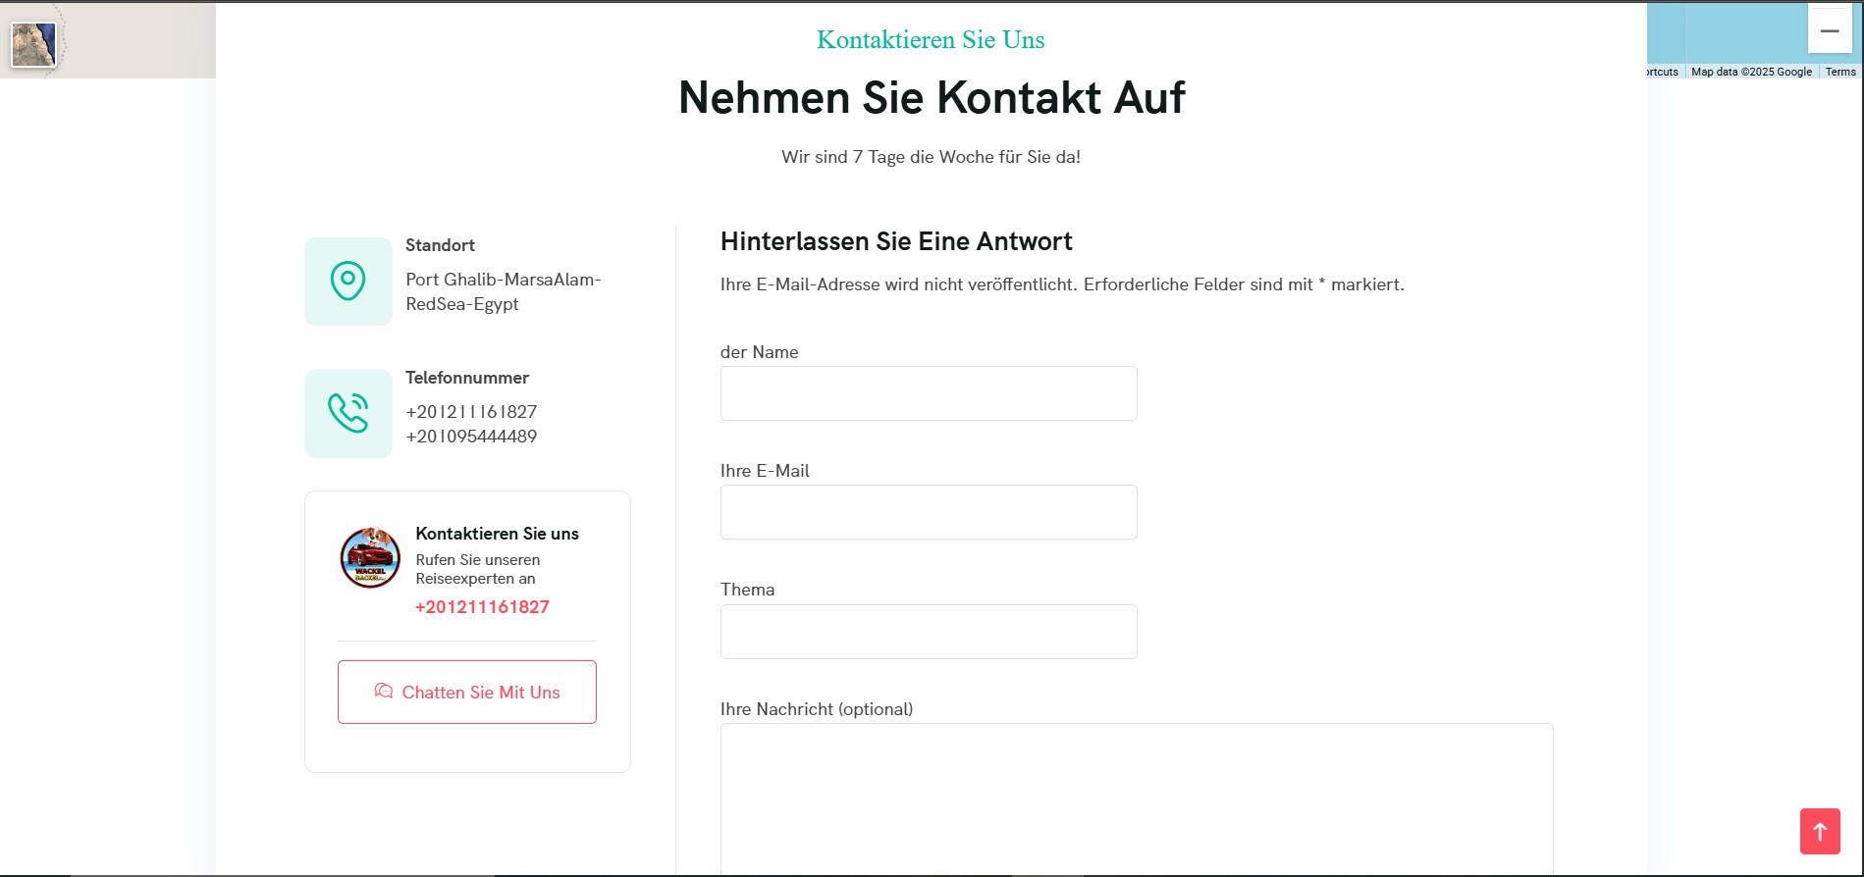The height and width of the screenshot is (877, 1864).
Task: Call the red number +201211161827
Action: (x=482, y=607)
